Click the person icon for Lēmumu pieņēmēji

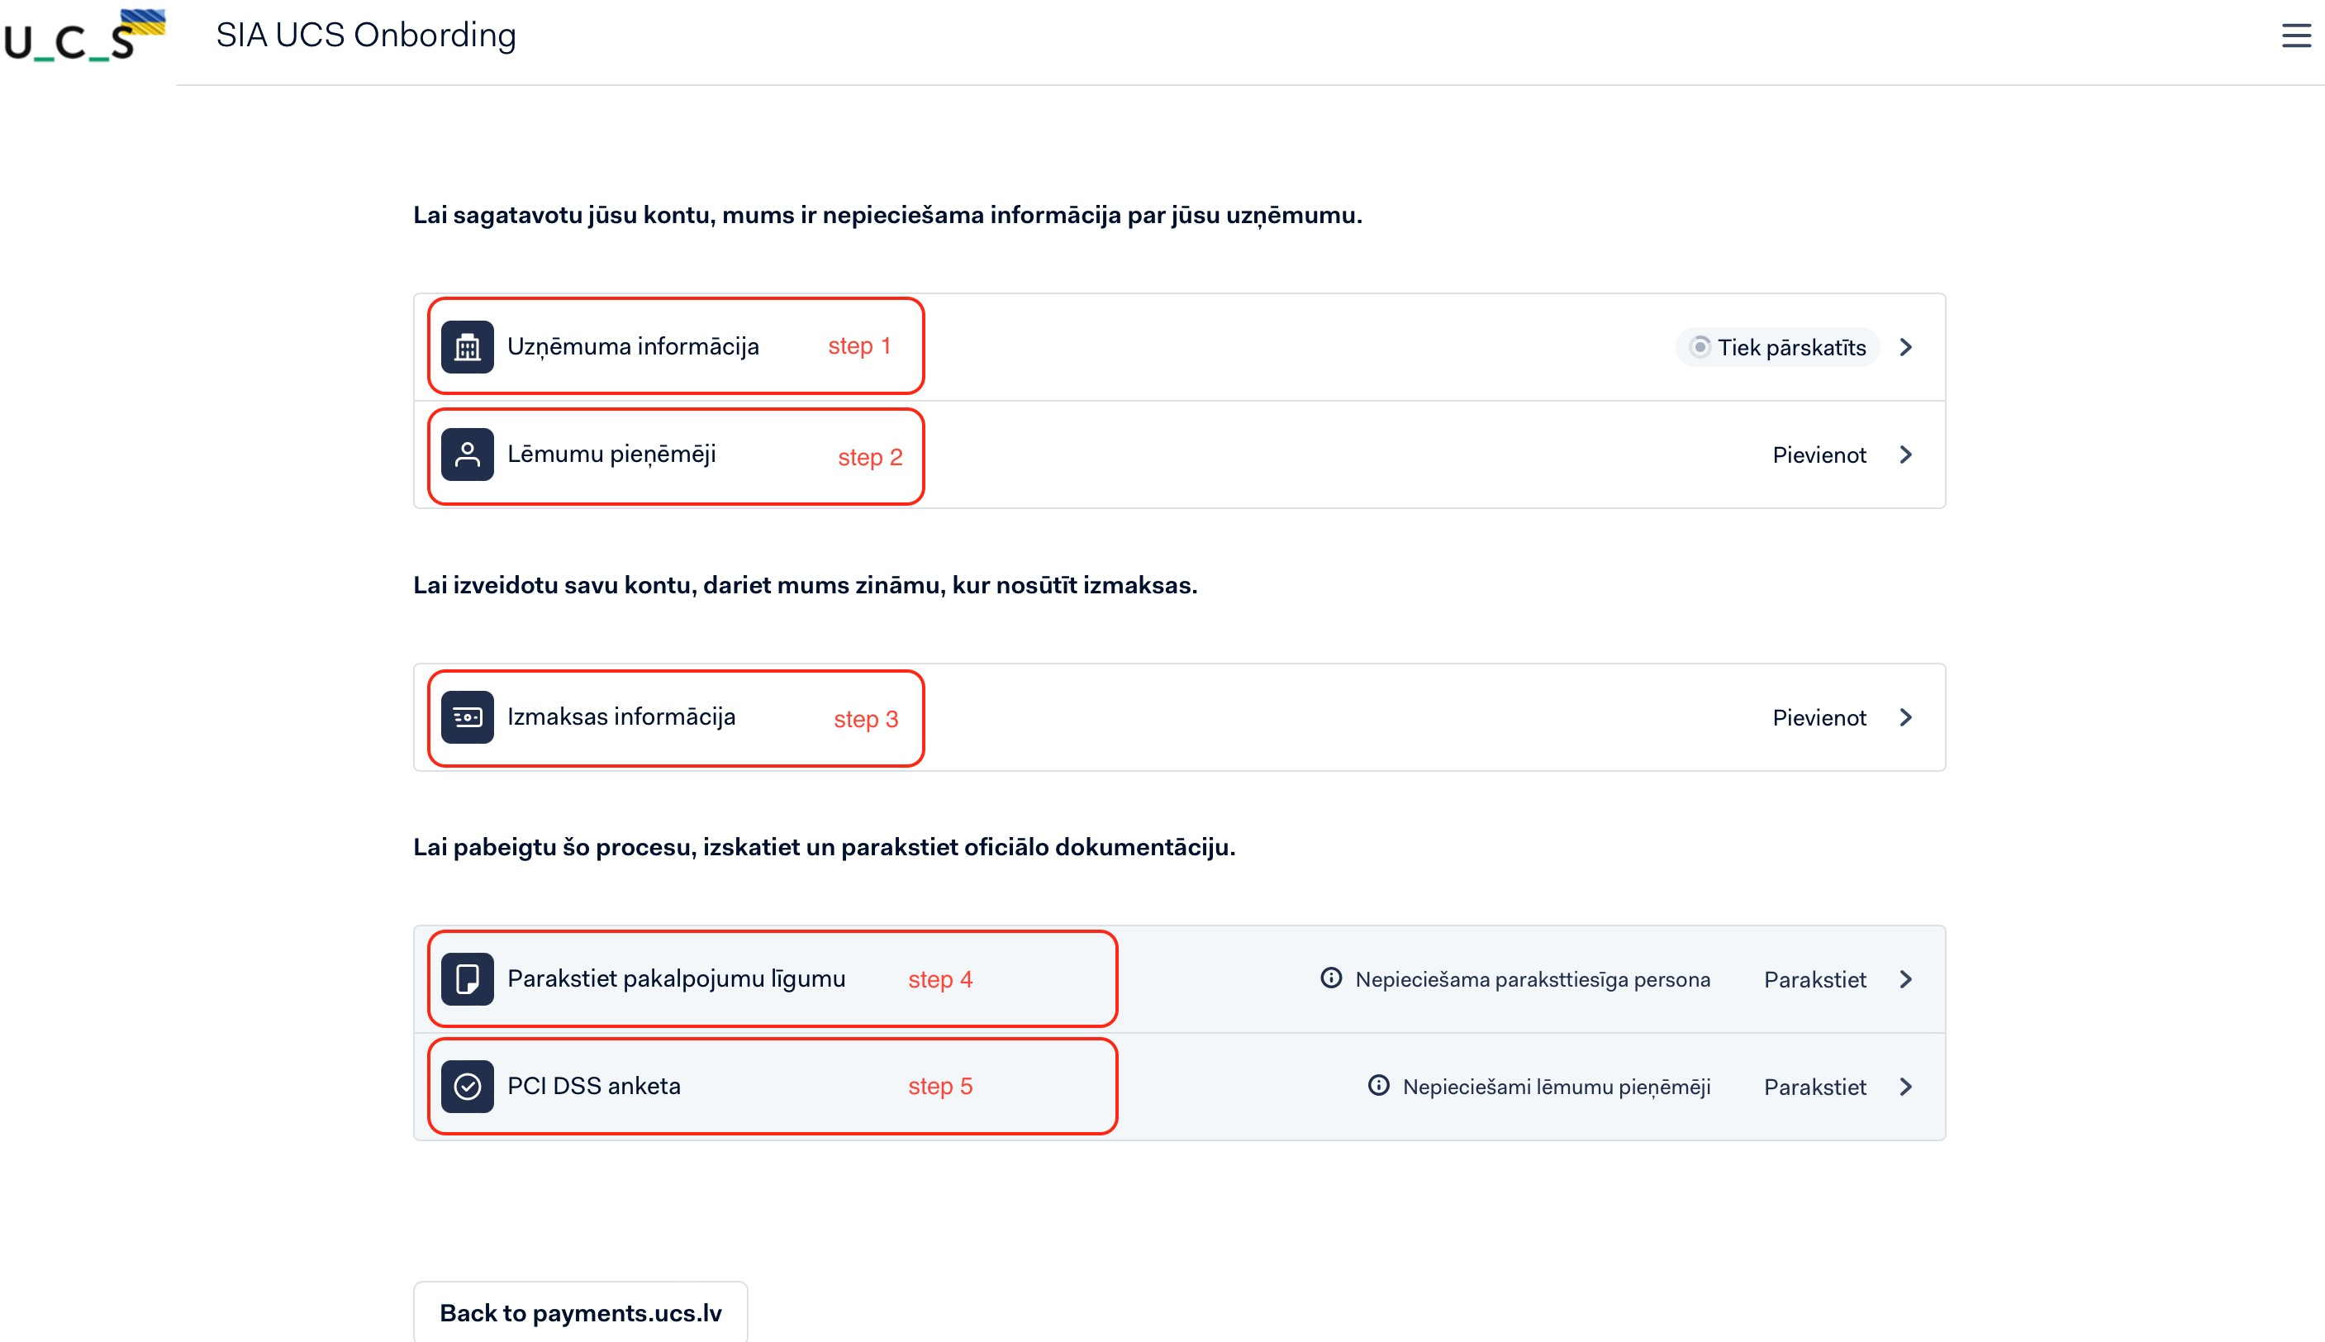[467, 454]
